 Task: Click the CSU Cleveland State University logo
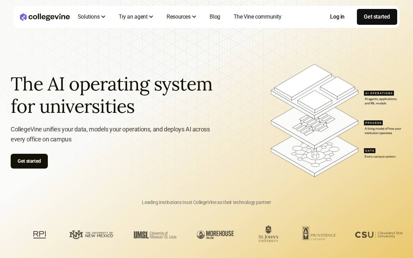[379, 235]
